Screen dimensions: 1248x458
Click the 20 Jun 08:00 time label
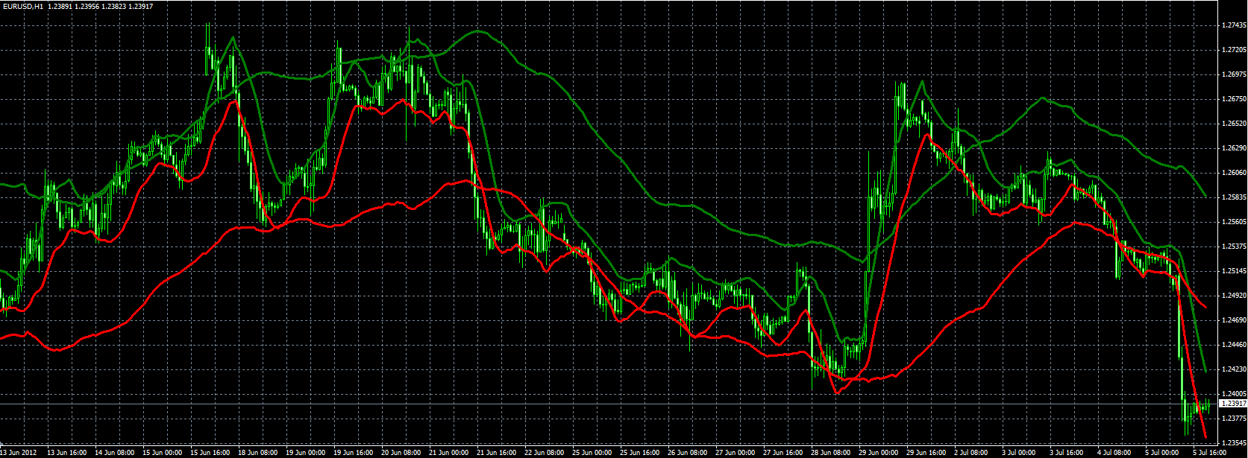coord(401,453)
